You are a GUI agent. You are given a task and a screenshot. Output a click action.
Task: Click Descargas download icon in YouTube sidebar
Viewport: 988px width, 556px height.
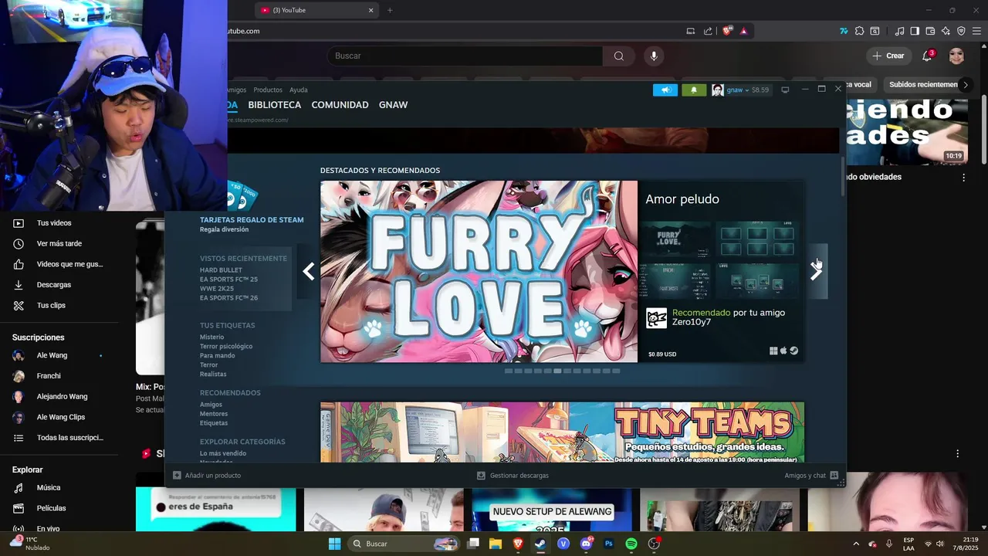[x=19, y=285]
